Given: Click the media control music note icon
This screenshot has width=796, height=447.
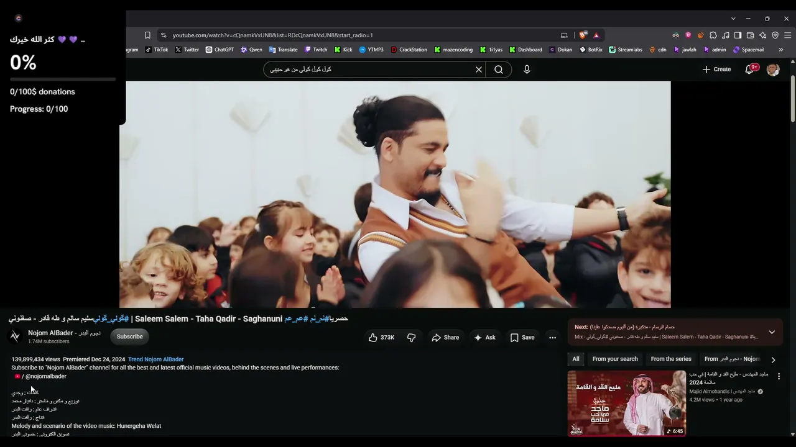Looking at the screenshot, I should (x=726, y=35).
